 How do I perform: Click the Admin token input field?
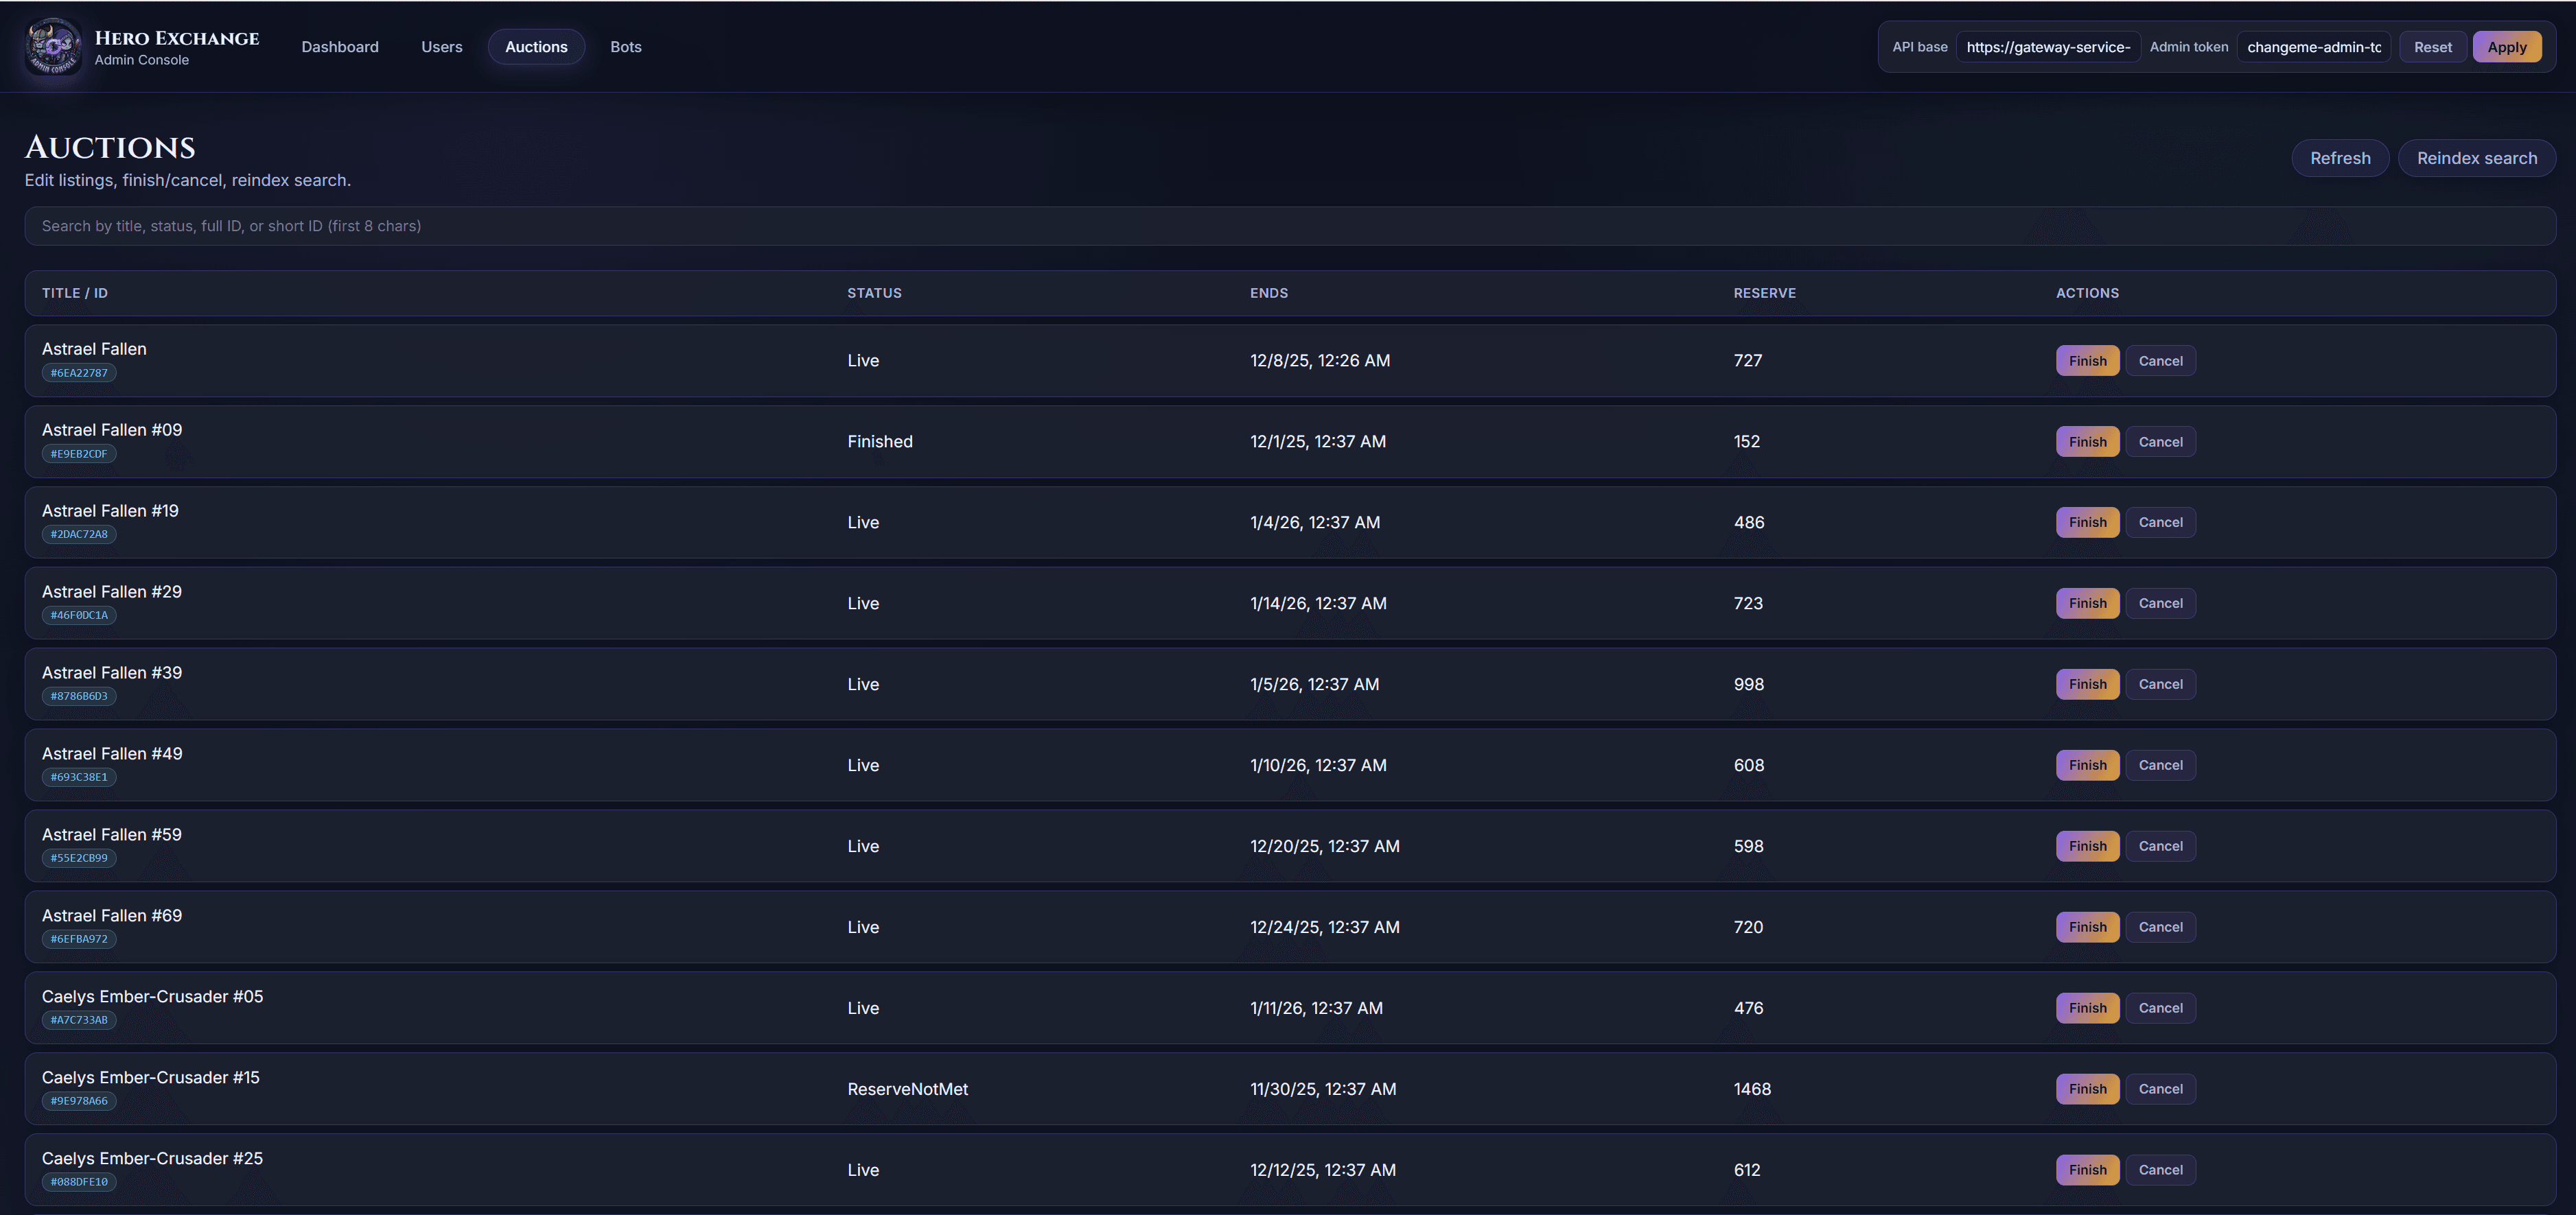pyautogui.click(x=2313, y=46)
